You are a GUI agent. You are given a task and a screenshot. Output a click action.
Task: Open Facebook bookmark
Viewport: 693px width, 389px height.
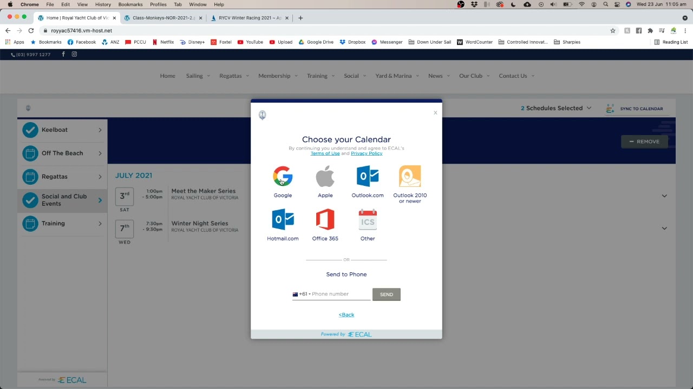point(82,42)
